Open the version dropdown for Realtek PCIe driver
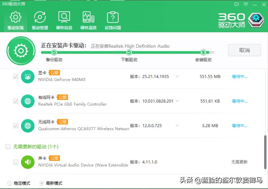Screen dimensions: 268x189 177,101
